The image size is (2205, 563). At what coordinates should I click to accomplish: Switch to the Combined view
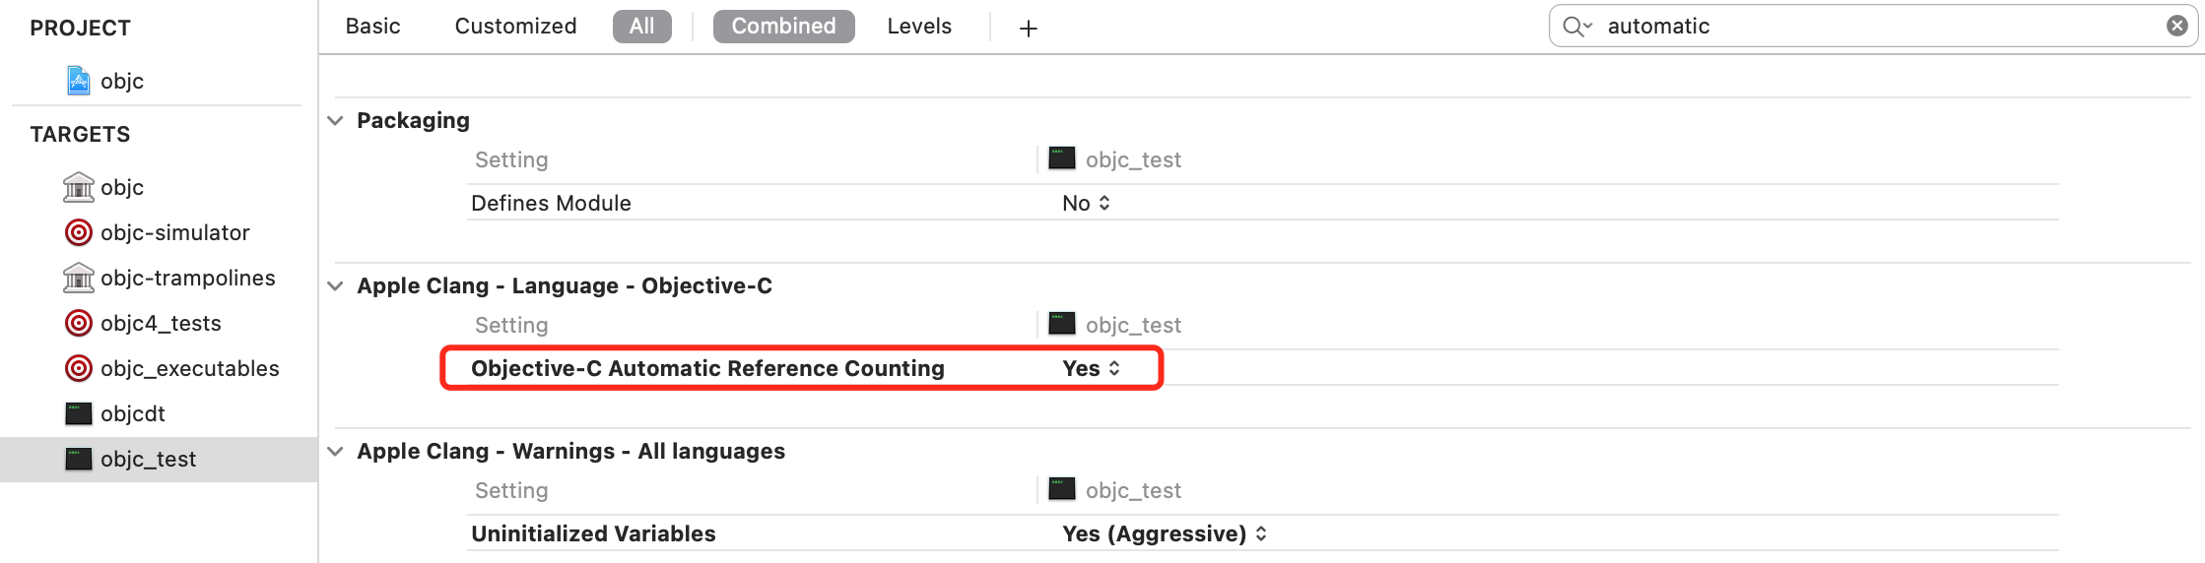click(x=784, y=27)
